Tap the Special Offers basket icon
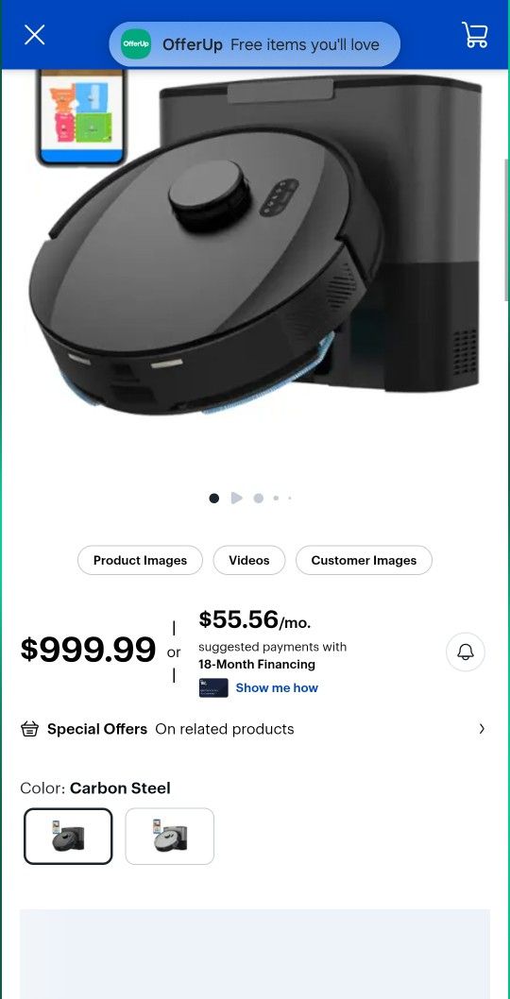Image resolution: width=510 pixels, height=999 pixels. [x=30, y=729]
